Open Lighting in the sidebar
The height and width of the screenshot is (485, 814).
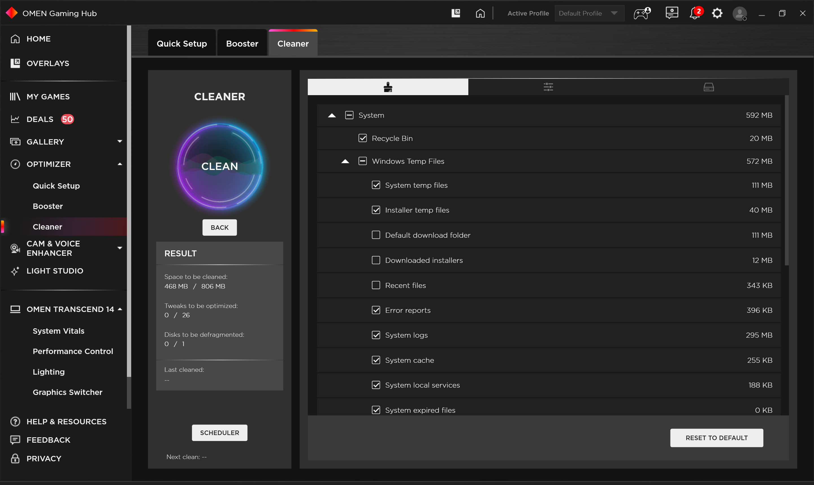(x=49, y=372)
